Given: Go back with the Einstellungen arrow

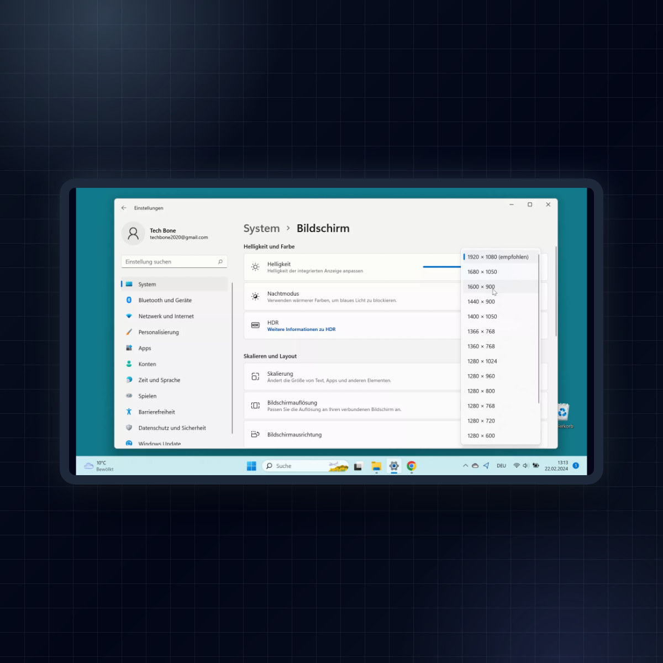Looking at the screenshot, I should coord(124,208).
